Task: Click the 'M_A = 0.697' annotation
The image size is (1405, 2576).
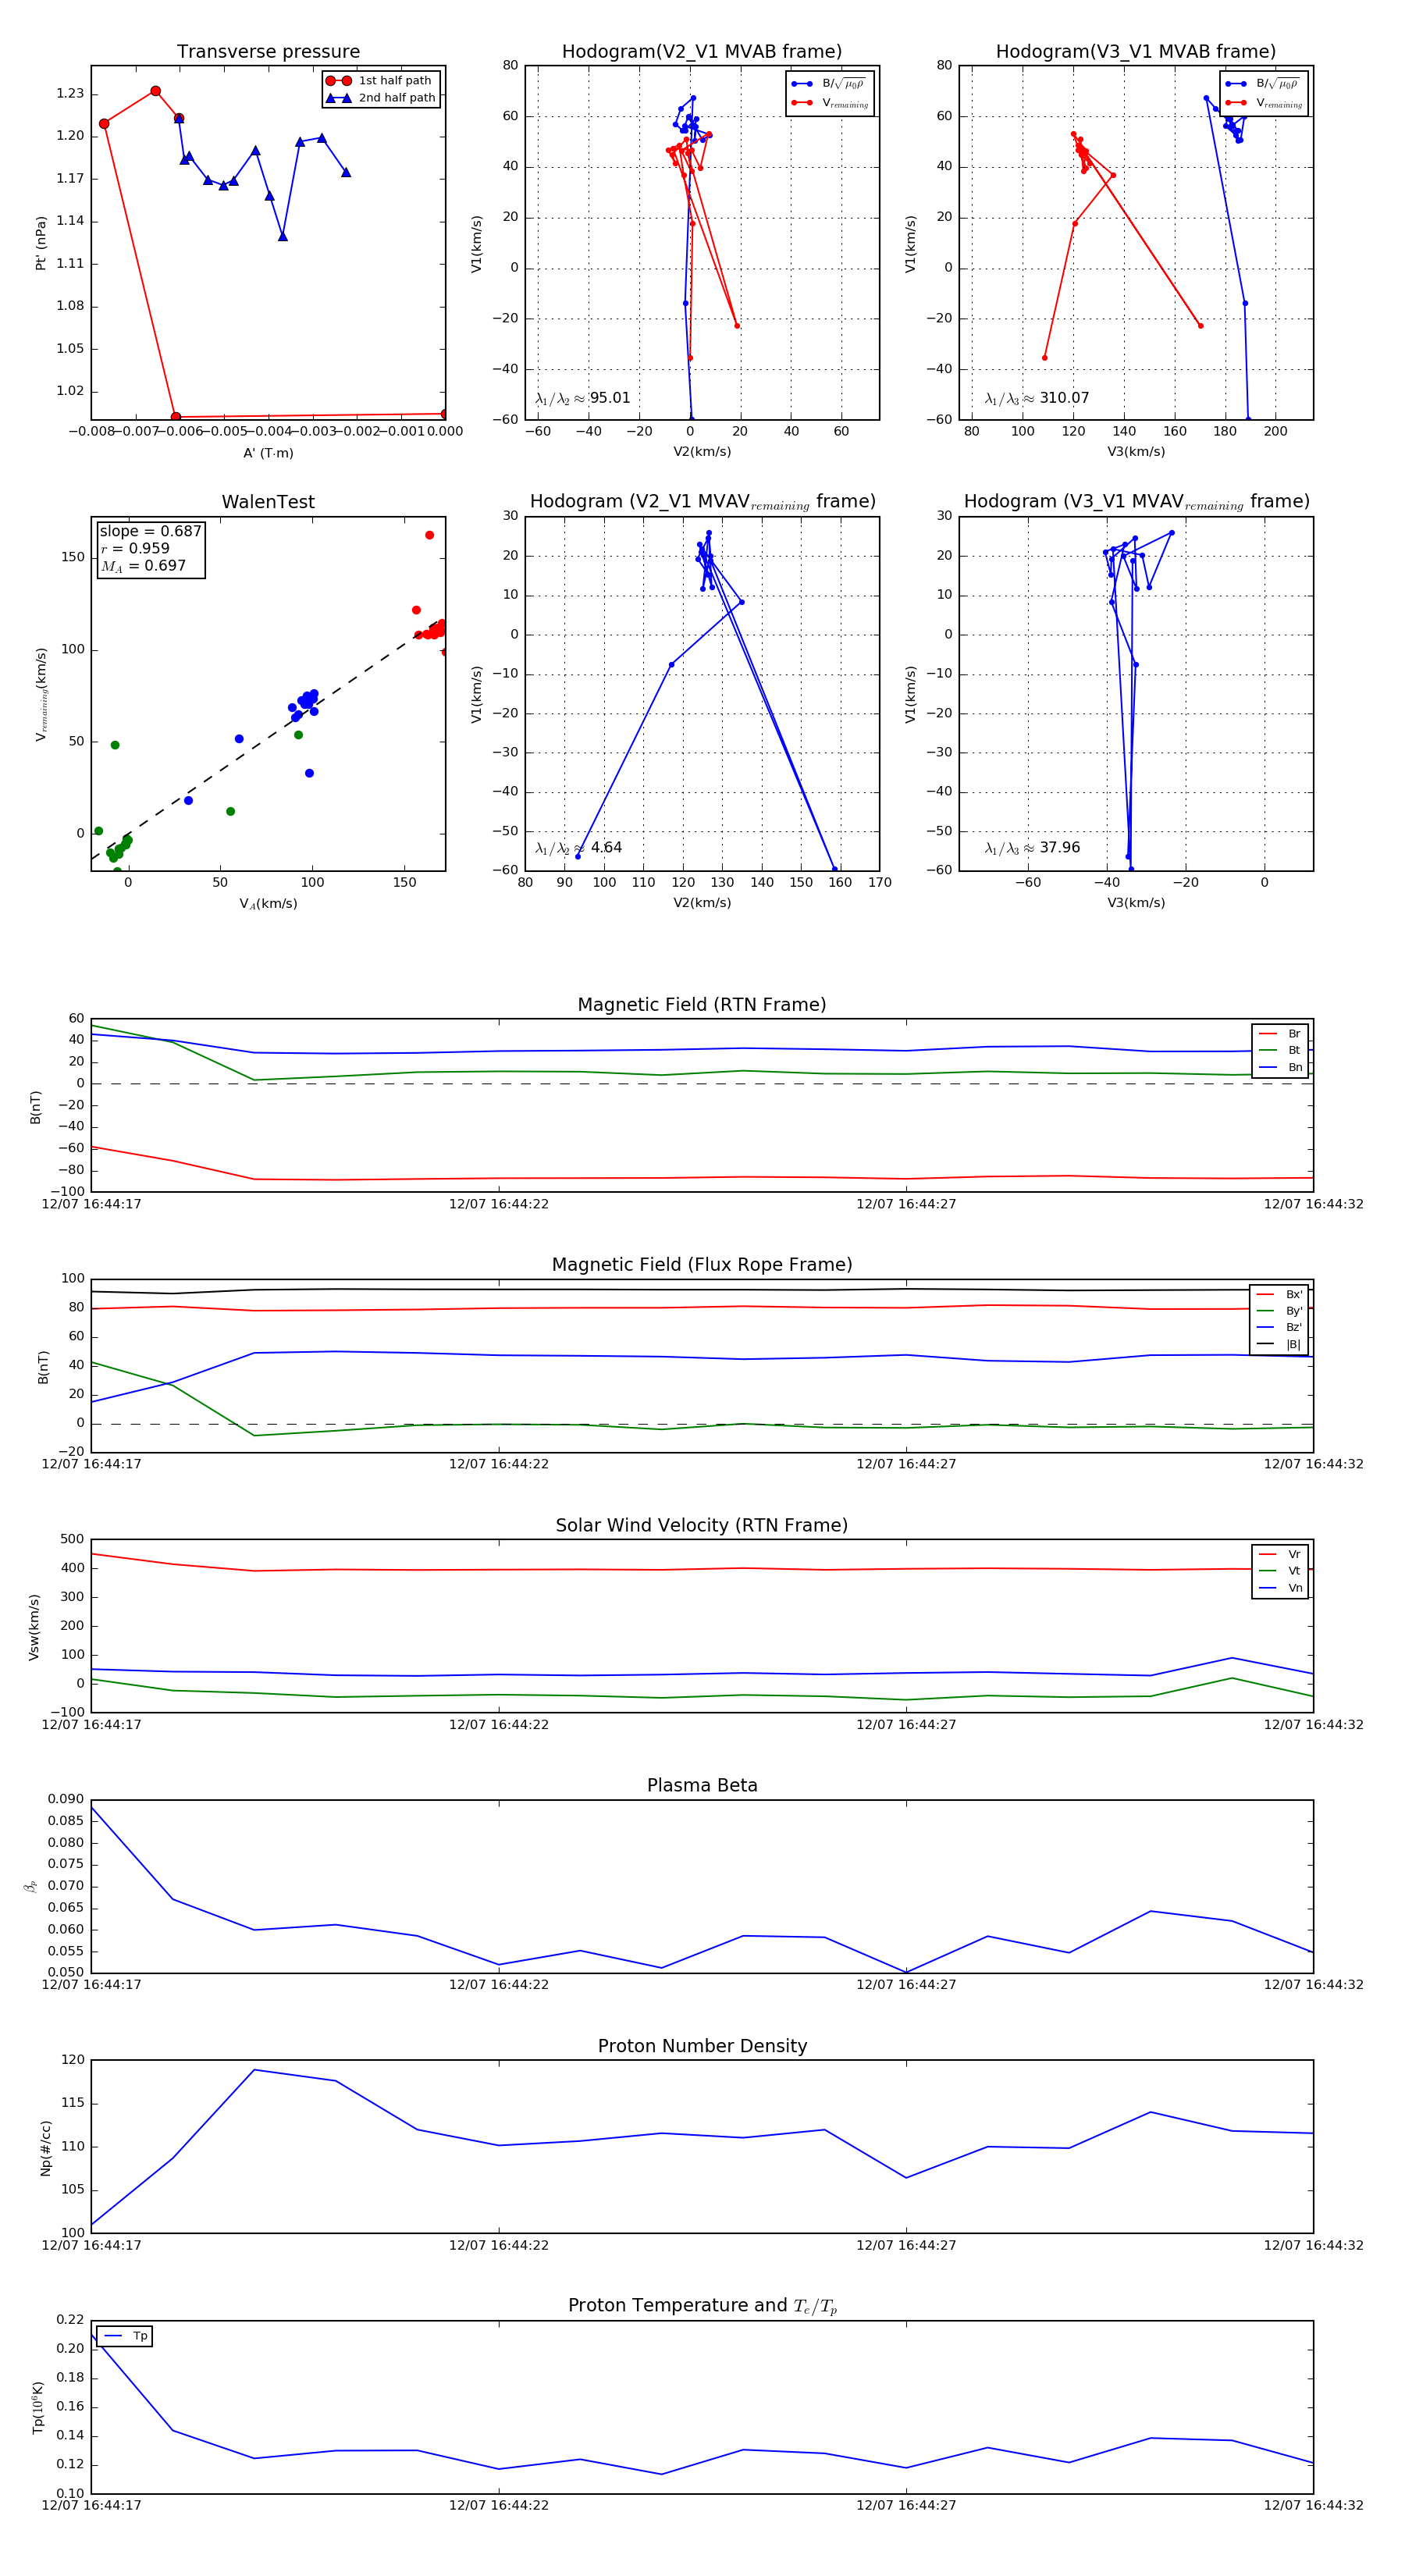Action: (x=143, y=565)
